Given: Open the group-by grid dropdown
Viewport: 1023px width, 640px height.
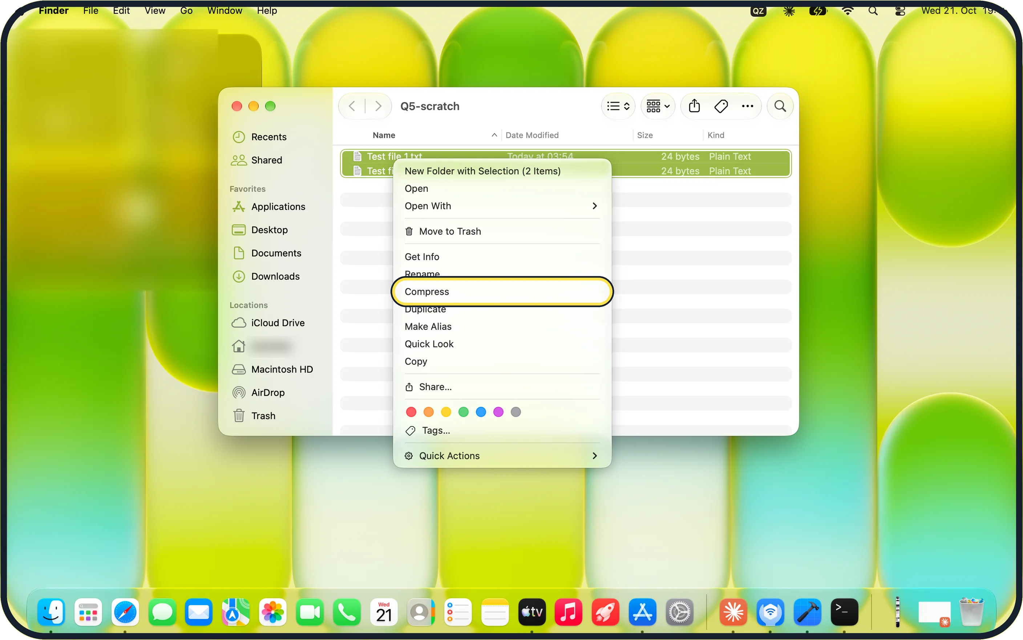Looking at the screenshot, I should (x=658, y=106).
